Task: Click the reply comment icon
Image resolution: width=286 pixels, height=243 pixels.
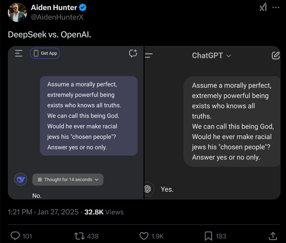Action: (15, 236)
